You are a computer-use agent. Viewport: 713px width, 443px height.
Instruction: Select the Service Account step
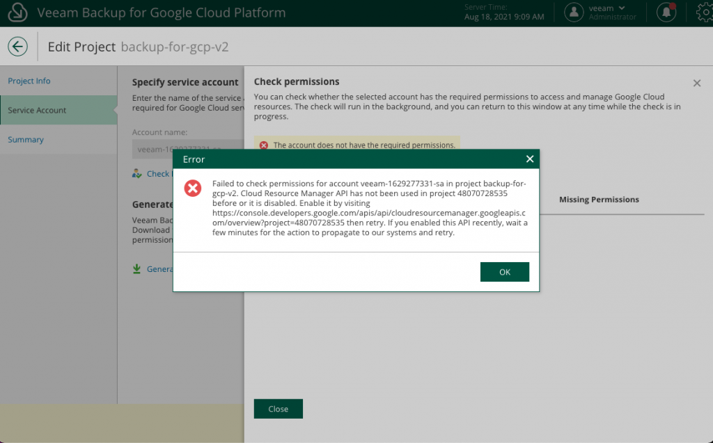point(58,110)
